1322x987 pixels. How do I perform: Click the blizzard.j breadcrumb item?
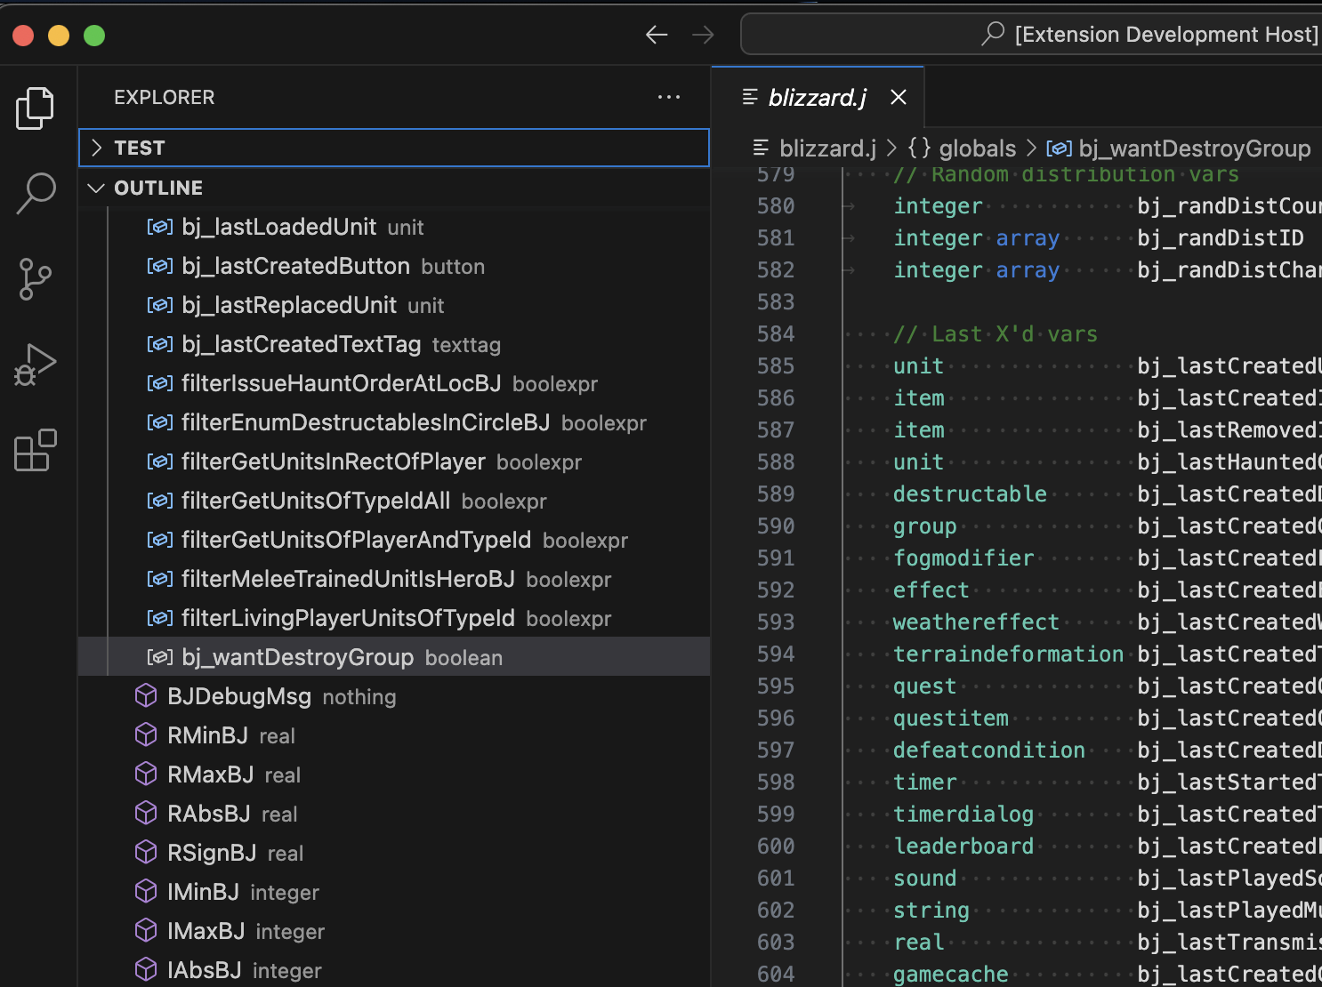click(826, 148)
